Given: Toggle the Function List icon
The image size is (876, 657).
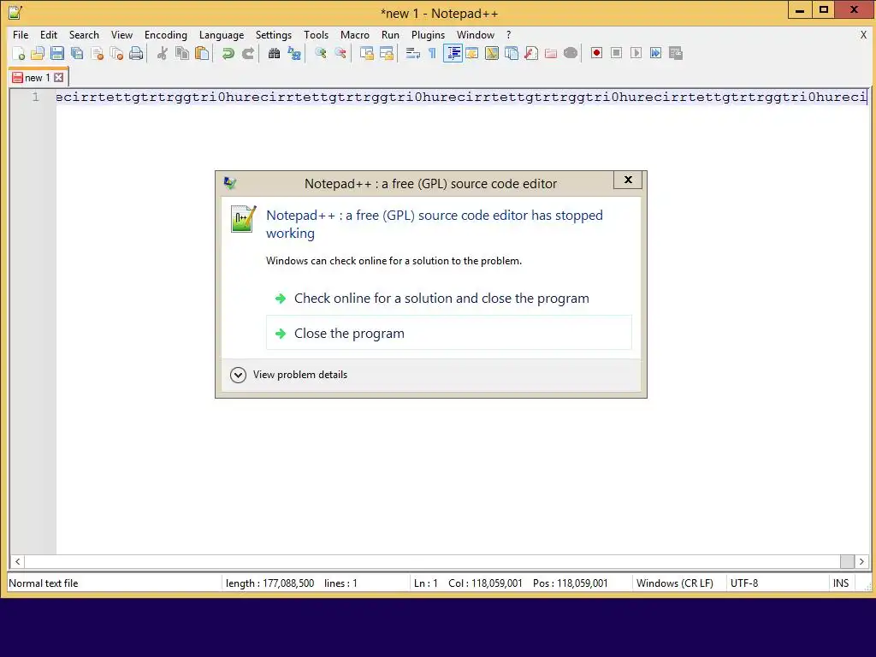Looking at the screenshot, I should pyautogui.click(x=531, y=53).
